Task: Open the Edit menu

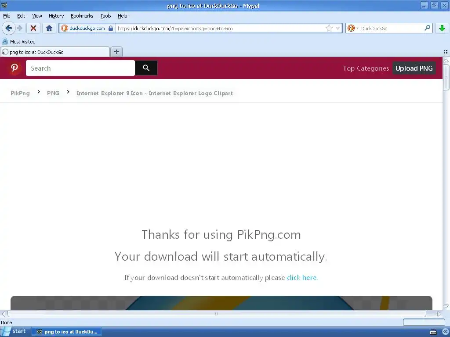Action: click(21, 16)
